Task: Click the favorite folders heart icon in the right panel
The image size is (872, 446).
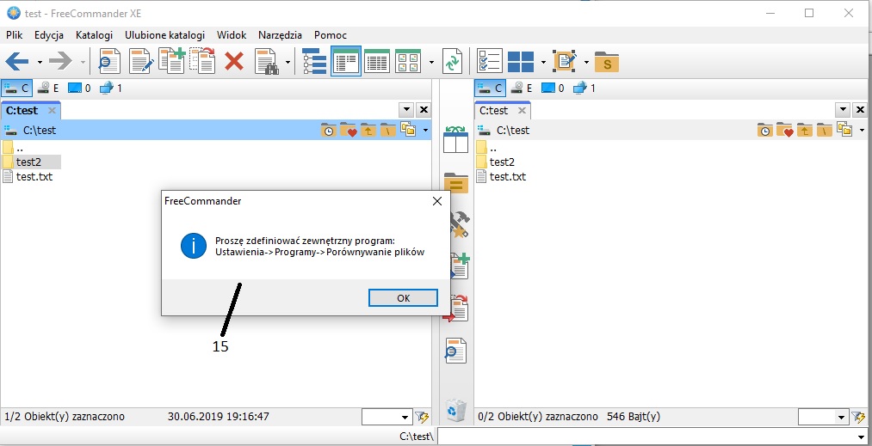Action: point(785,131)
